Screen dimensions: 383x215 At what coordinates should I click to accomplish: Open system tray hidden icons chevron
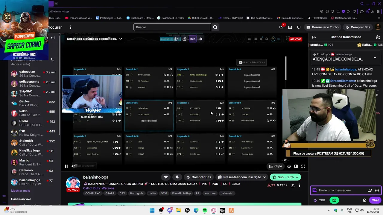pos(329,210)
